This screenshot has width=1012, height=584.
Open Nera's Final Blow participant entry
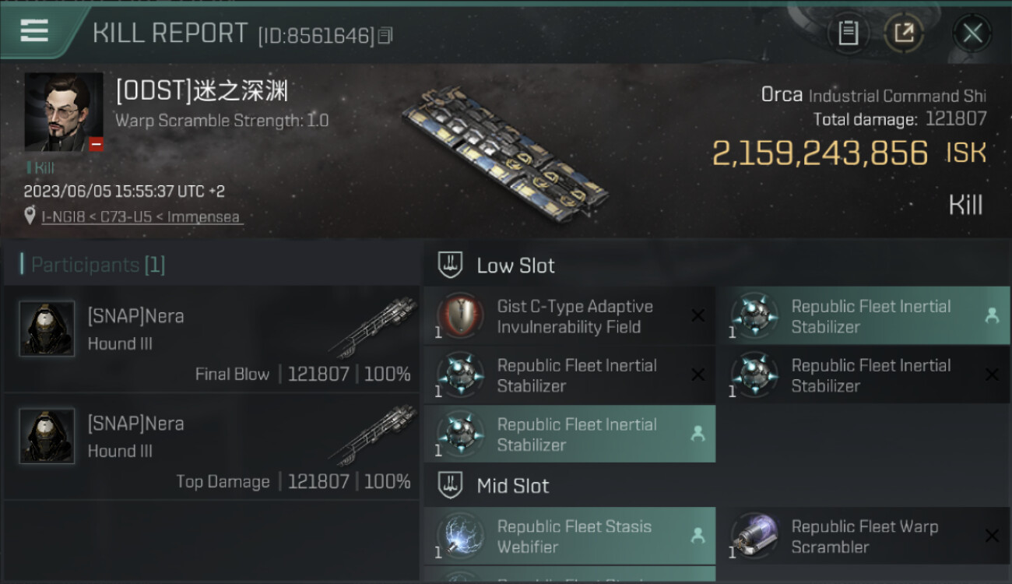(212, 339)
